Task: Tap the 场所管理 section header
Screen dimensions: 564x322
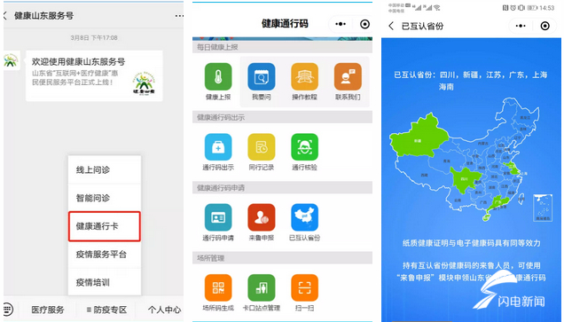Action: tap(282, 258)
